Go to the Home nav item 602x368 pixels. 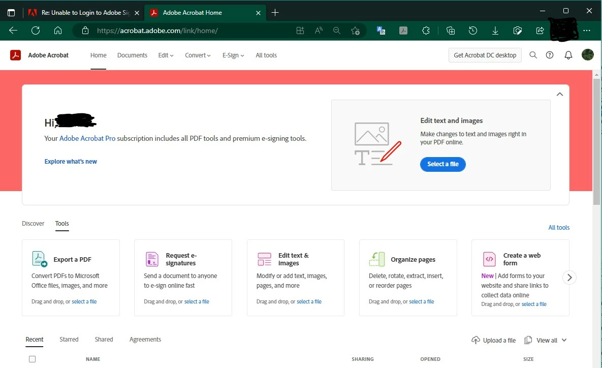pos(98,55)
